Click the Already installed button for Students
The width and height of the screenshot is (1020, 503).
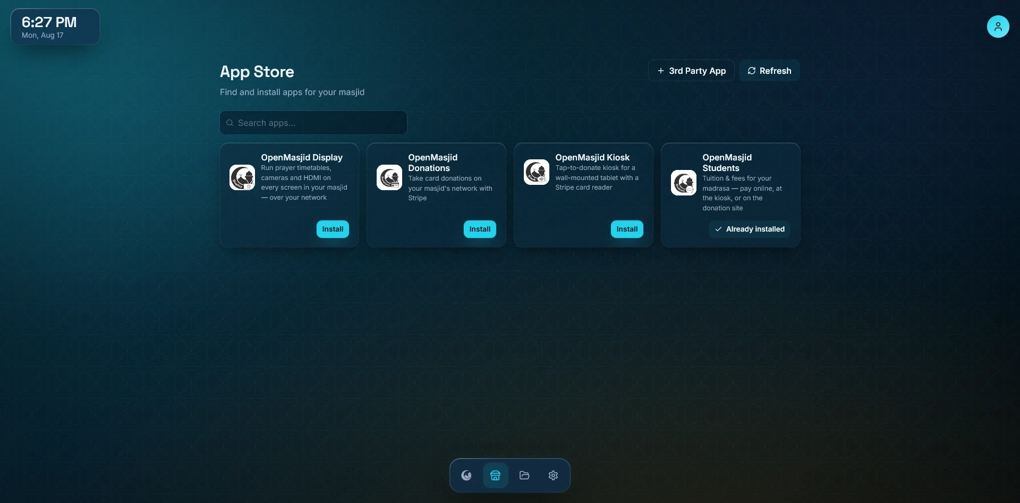(750, 229)
